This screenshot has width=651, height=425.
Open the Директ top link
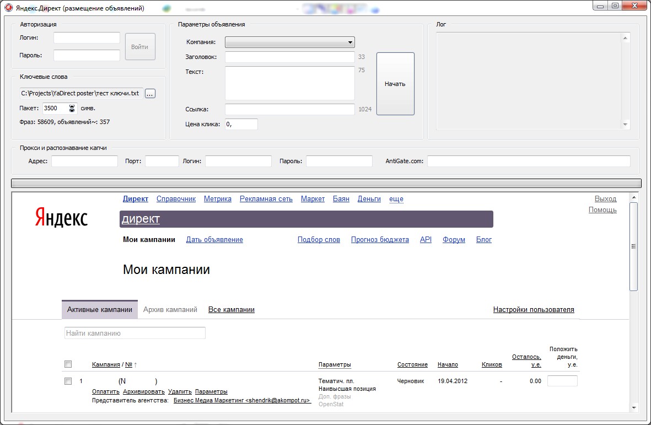136,199
